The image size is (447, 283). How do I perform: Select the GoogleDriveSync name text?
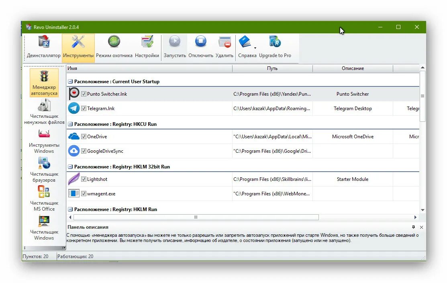(105, 151)
